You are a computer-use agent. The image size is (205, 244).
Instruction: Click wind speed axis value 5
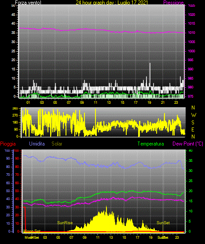click(x=15, y=87)
